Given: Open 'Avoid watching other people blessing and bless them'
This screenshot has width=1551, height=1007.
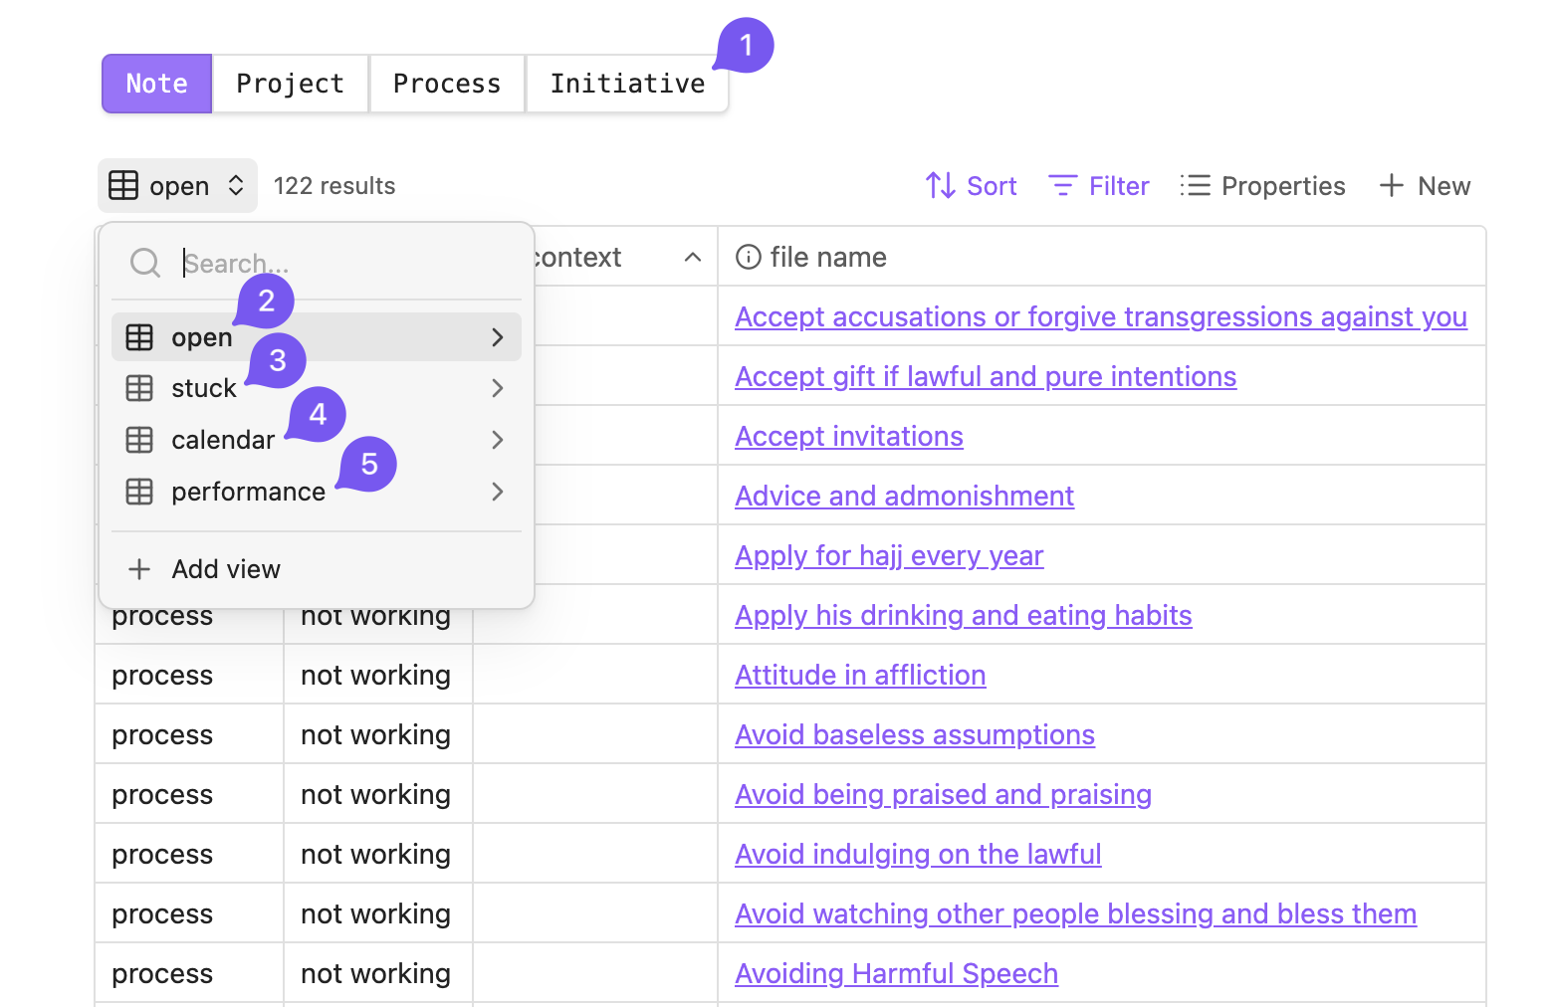Looking at the screenshot, I should pos(1075,913).
